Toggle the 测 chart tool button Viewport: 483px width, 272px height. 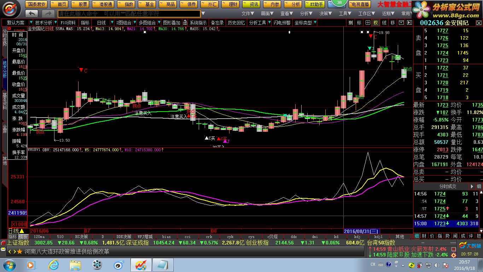tap(350, 23)
